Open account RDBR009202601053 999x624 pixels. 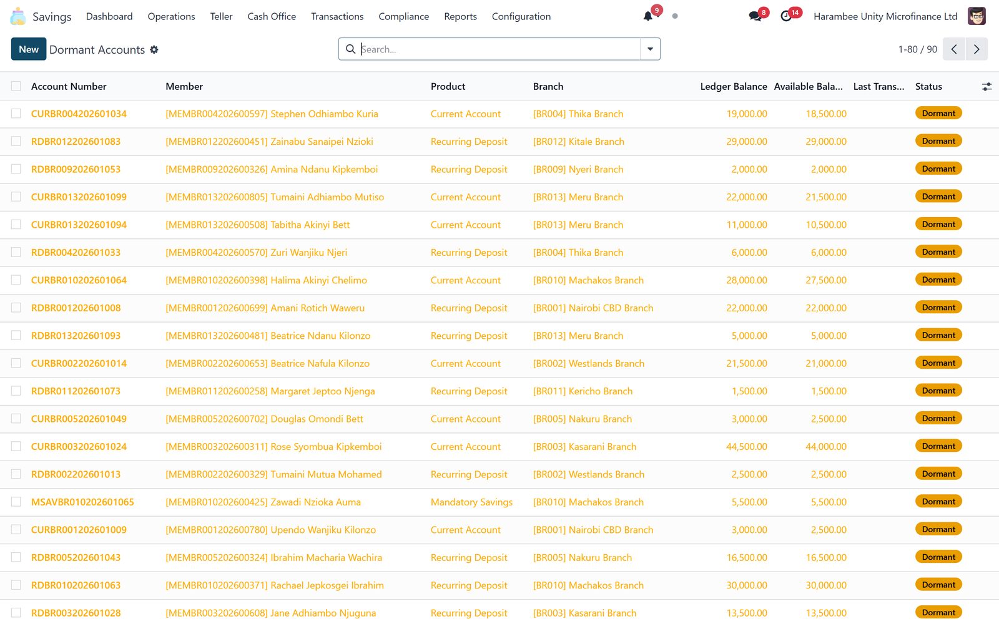coord(76,169)
